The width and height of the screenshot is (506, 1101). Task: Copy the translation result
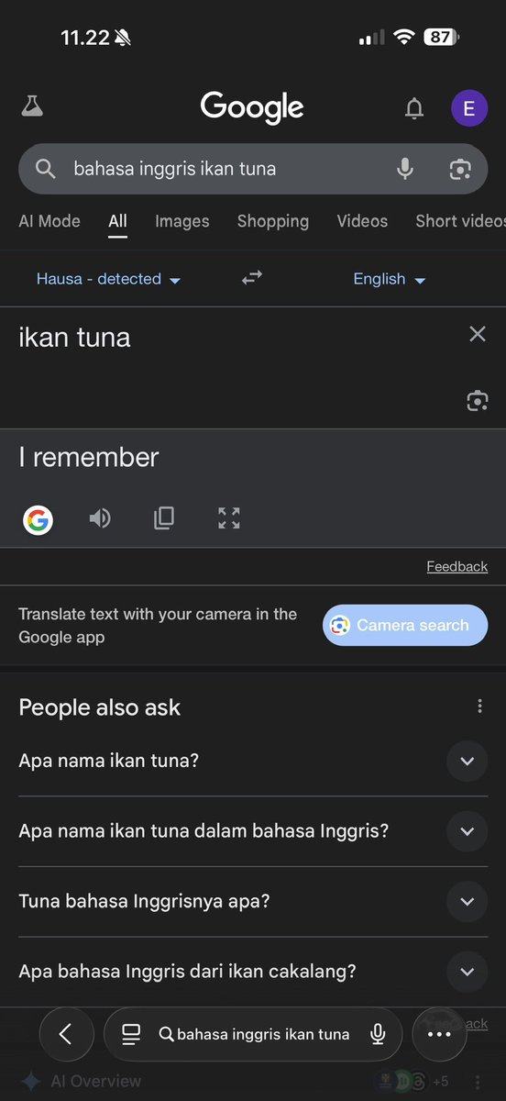[164, 518]
